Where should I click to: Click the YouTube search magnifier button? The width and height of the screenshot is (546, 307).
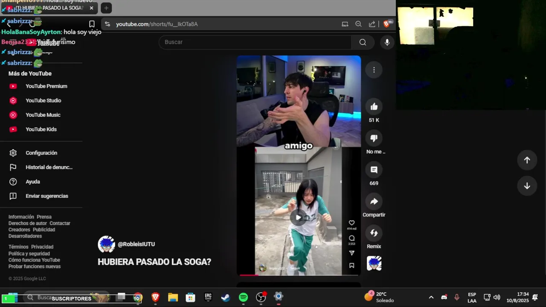(363, 42)
